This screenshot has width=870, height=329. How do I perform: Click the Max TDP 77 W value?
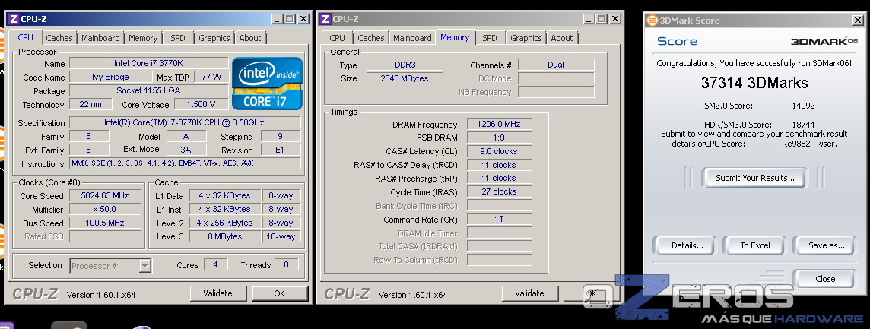pyautogui.click(x=211, y=77)
